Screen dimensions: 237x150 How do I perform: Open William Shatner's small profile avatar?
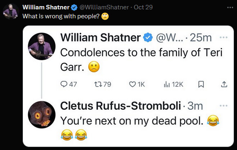click(11, 11)
